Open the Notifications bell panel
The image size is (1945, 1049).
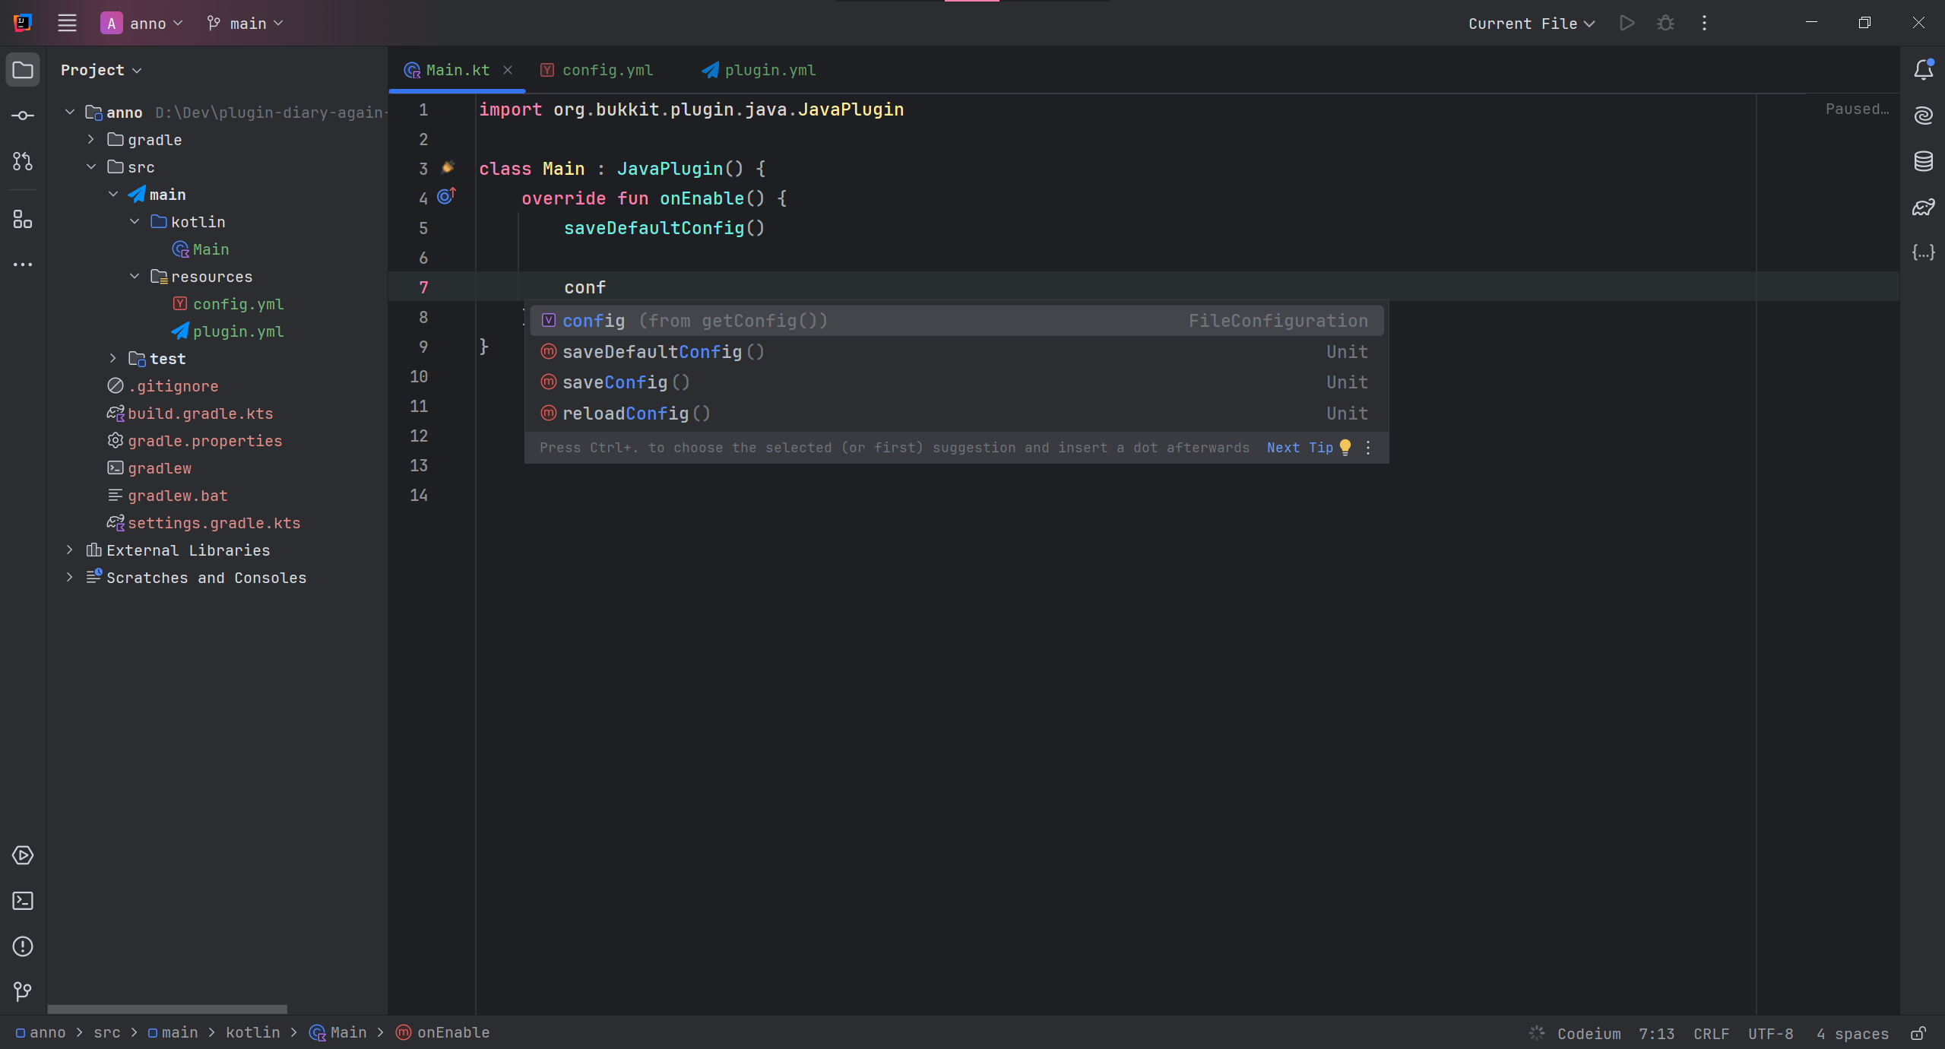click(1922, 69)
